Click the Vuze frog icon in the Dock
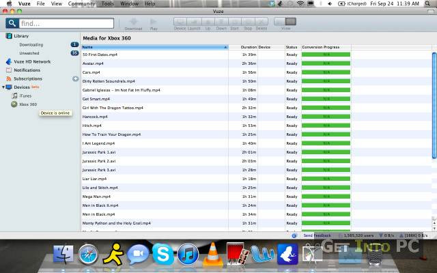437x273 pixels. point(288,254)
